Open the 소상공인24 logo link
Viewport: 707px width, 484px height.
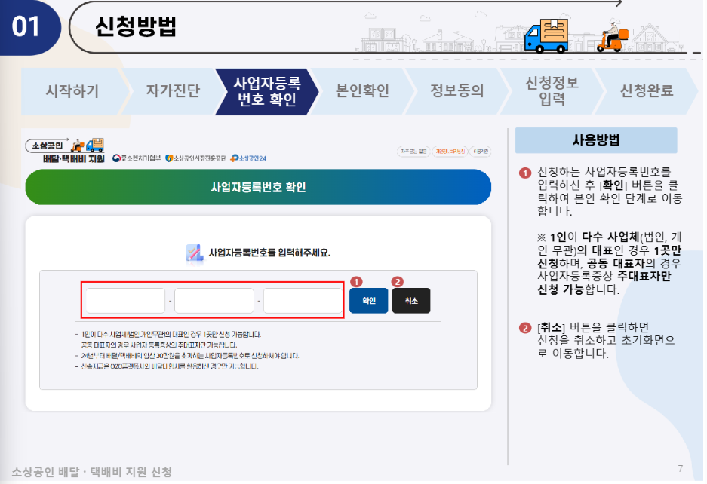point(248,158)
